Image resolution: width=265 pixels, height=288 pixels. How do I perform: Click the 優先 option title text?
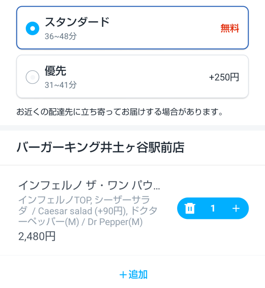coord(55,71)
